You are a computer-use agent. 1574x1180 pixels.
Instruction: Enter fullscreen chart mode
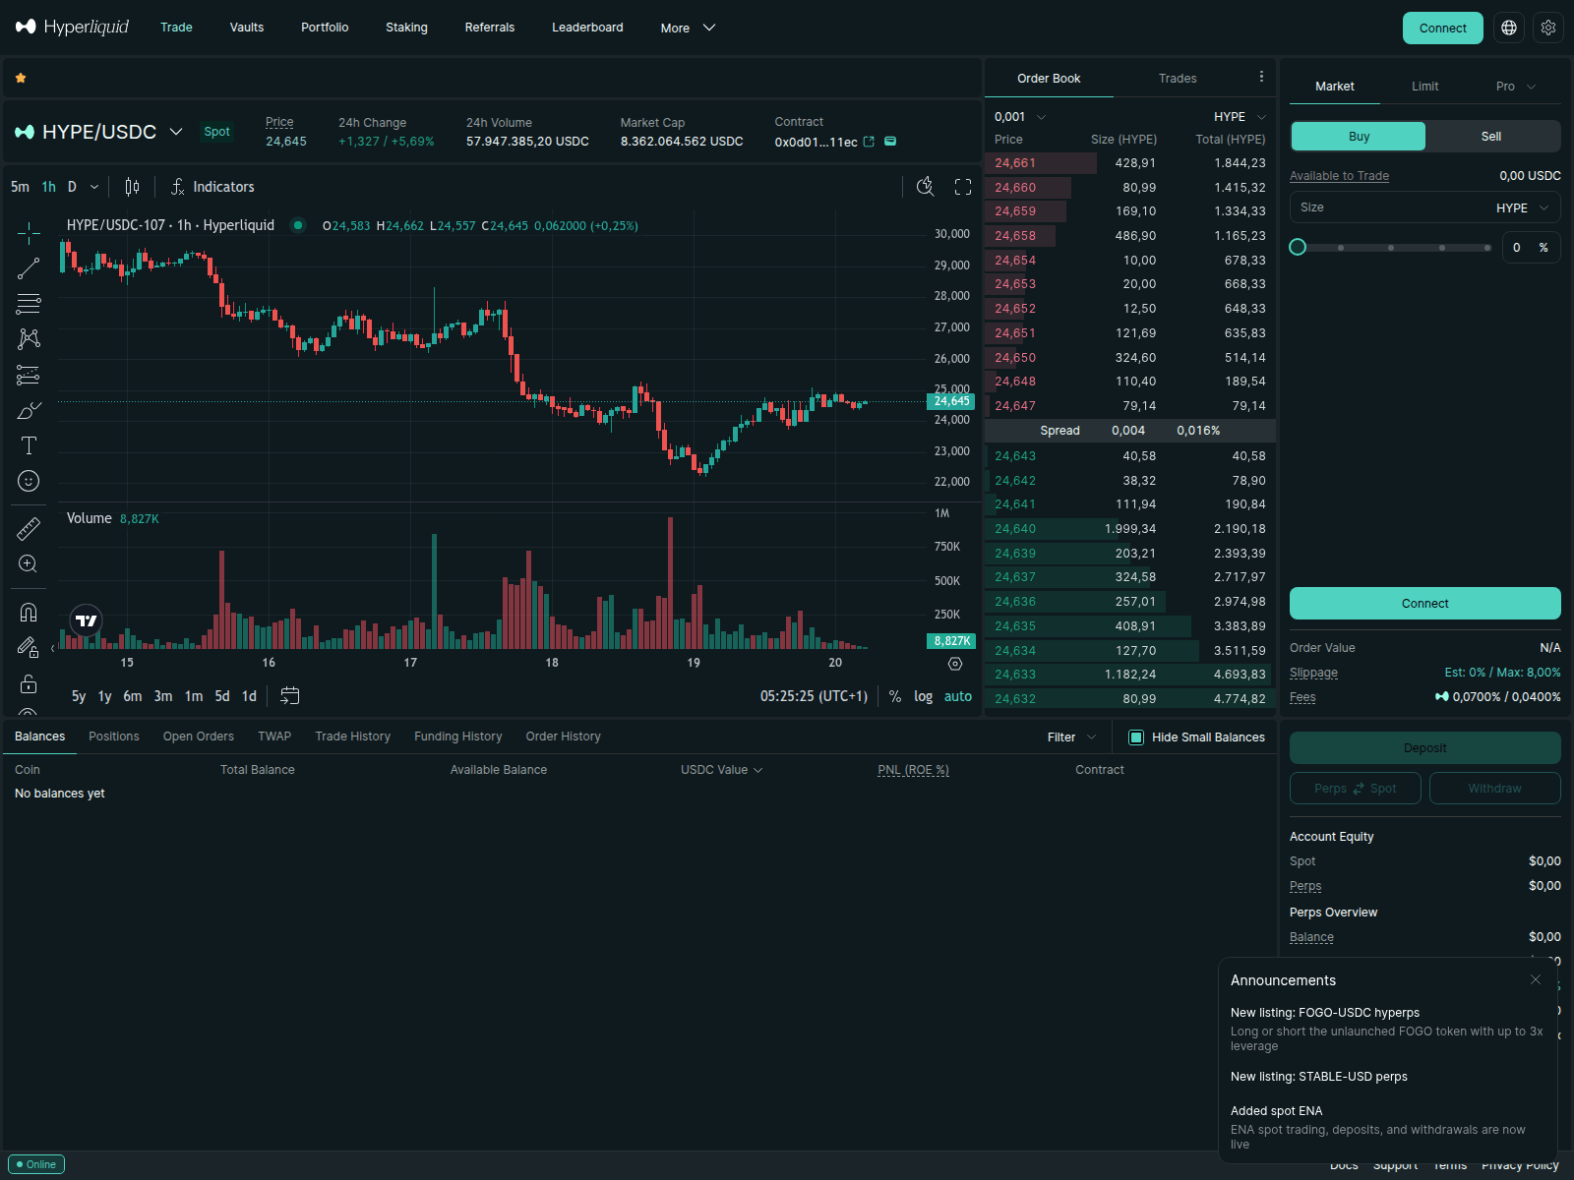pos(963,187)
